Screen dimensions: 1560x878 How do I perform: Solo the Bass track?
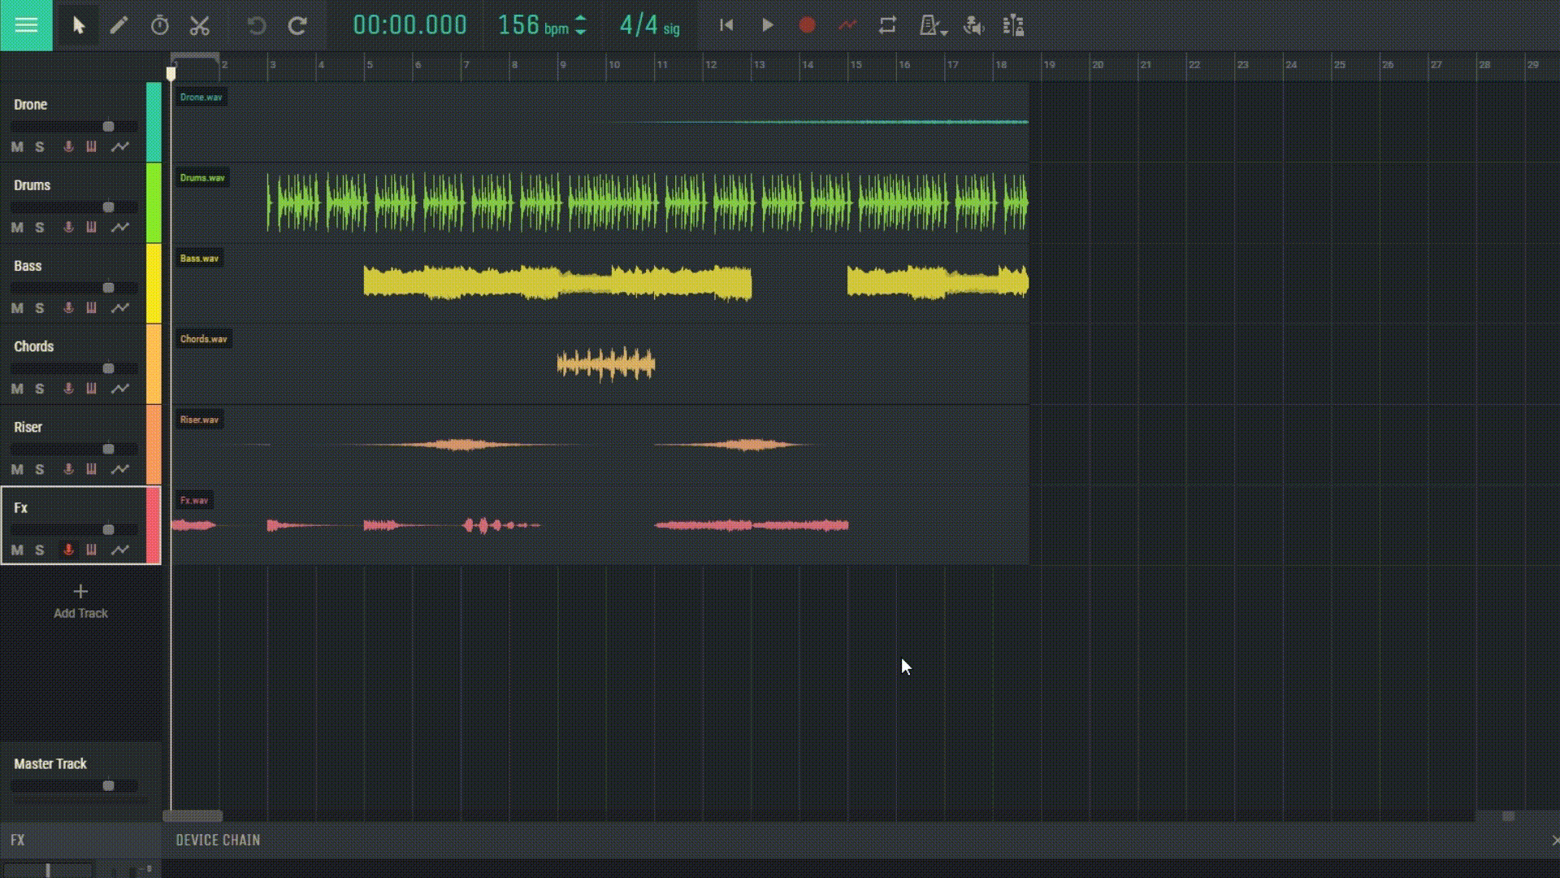tap(39, 308)
